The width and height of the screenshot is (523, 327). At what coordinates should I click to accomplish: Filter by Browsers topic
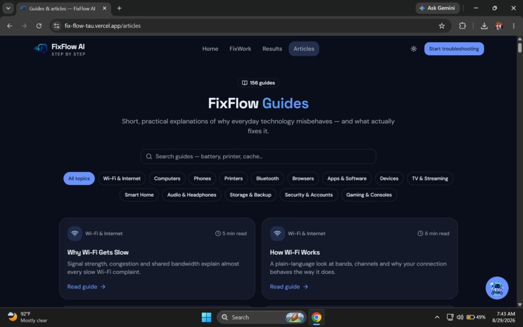tap(303, 178)
